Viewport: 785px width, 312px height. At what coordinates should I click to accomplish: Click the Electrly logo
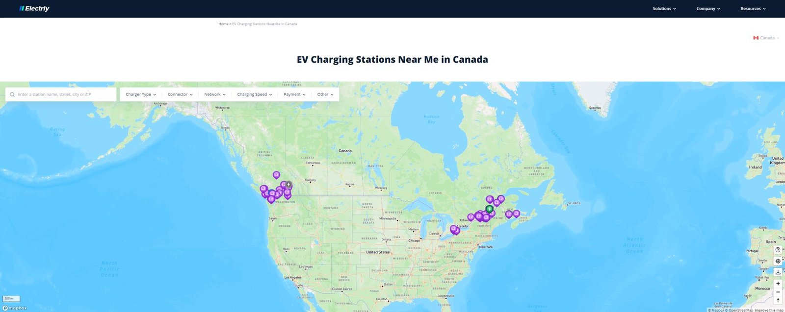34,8
